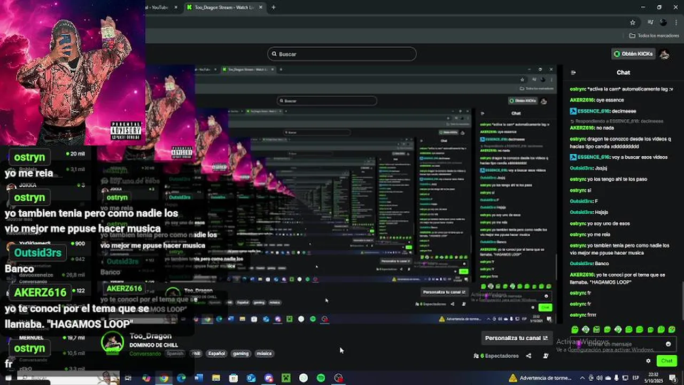Click the Obtén KICKs button
The width and height of the screenshot is (684, 385).
pos(633,54)
